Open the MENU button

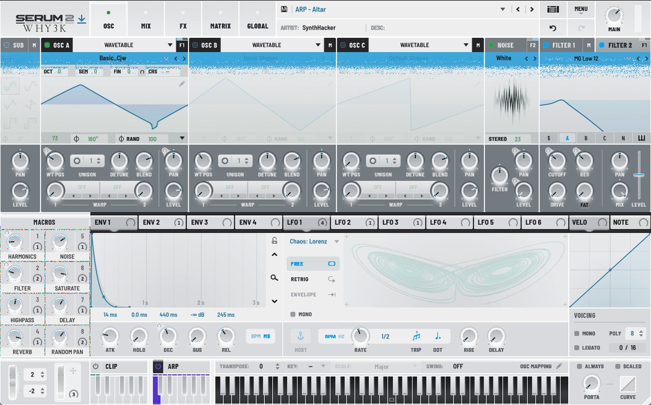(x=581, y=9)
